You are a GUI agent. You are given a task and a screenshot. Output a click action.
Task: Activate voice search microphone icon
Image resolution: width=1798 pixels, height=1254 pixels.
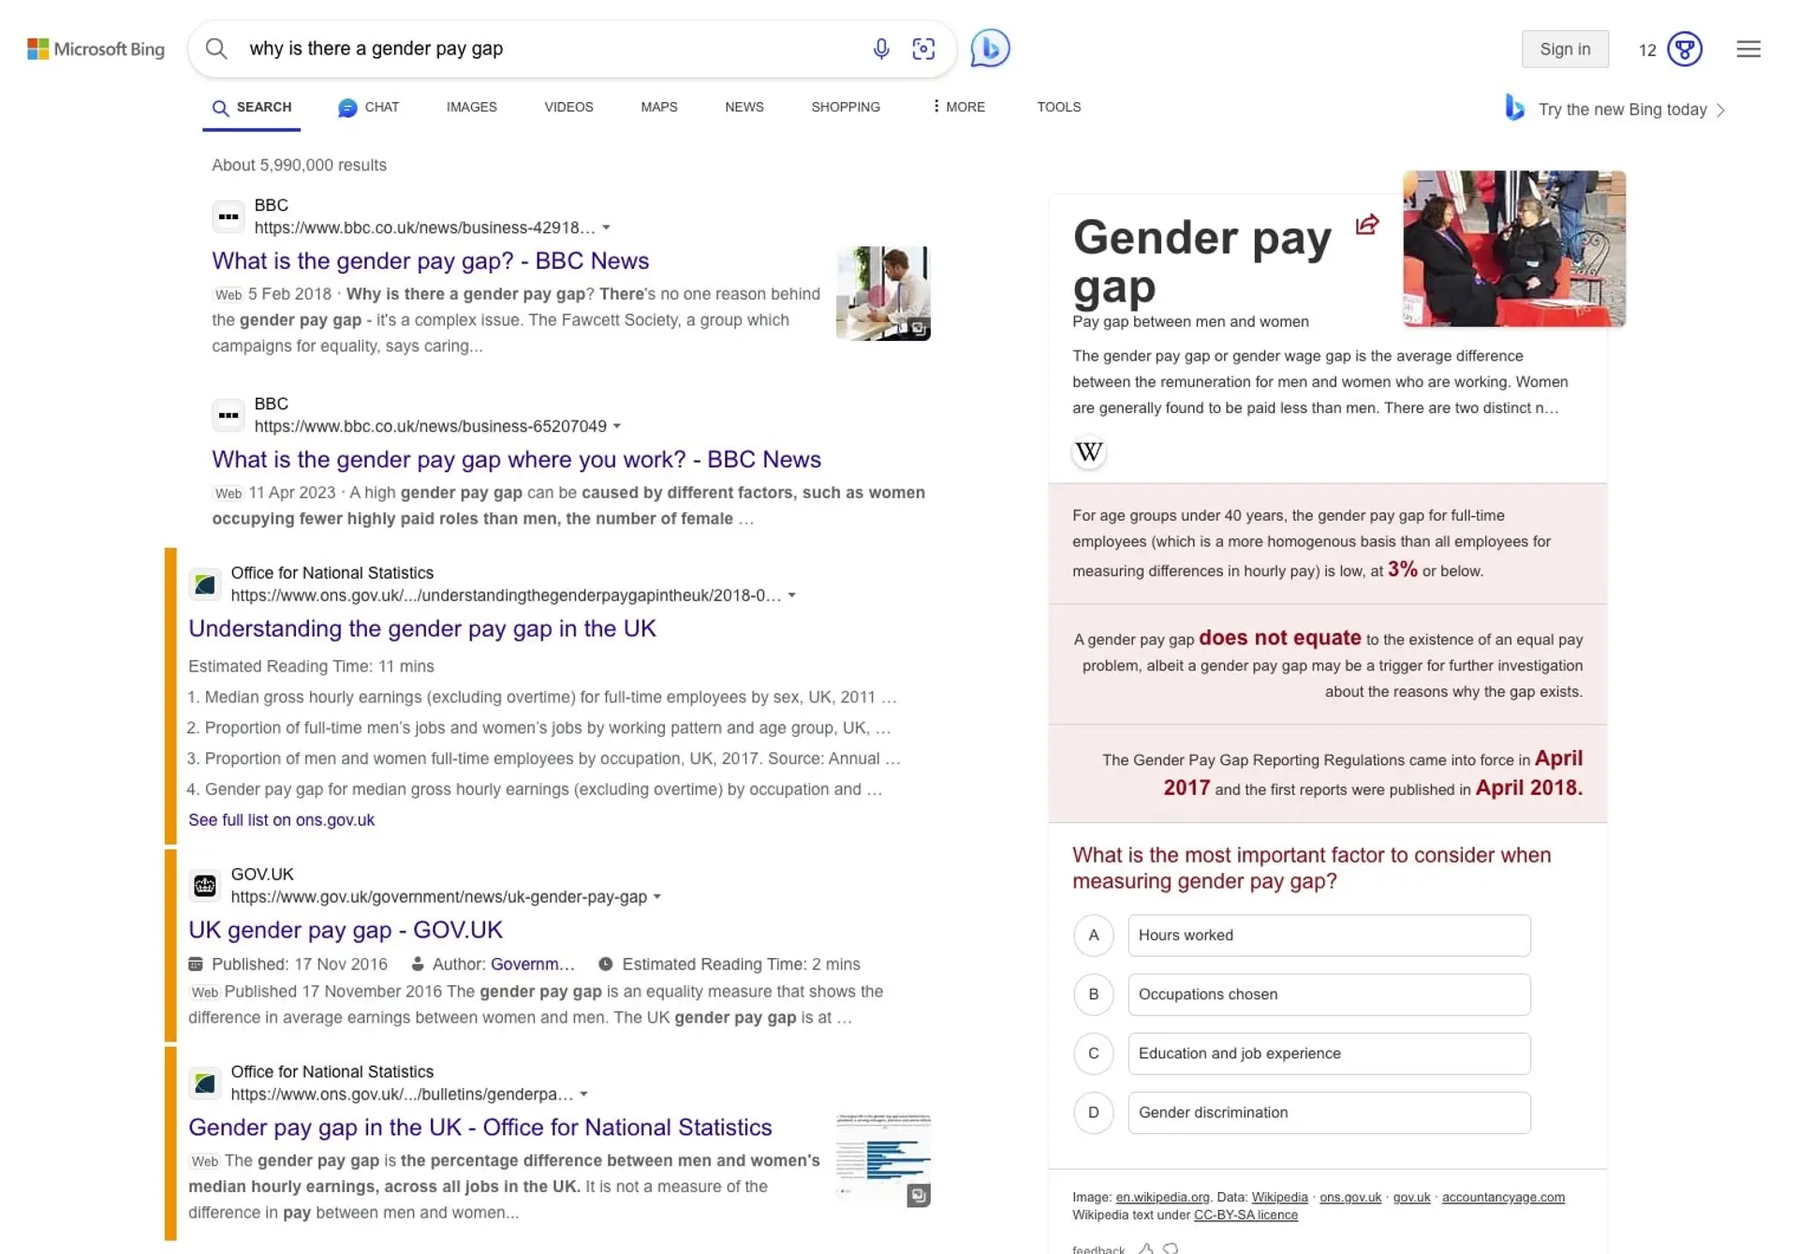880,49
